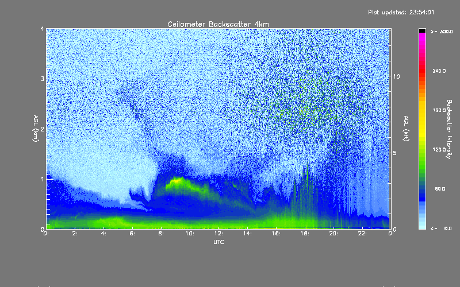Click the '5' tick on AGL kft axis
460x287 pixels.
pos(395,153)
